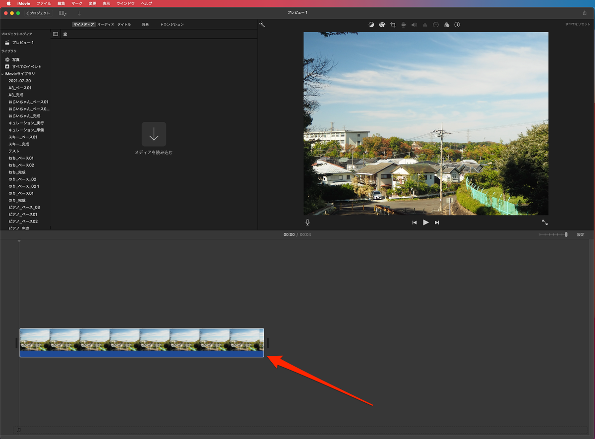Open the ヘルプ menu

(x=147, y=3)
